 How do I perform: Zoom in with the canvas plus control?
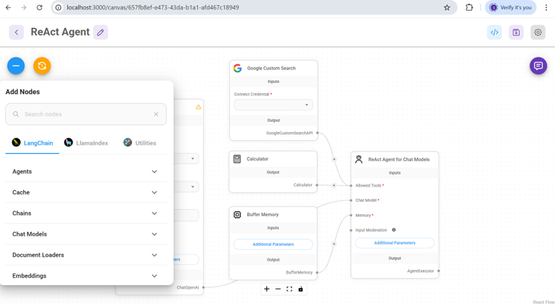coord(267,289)
